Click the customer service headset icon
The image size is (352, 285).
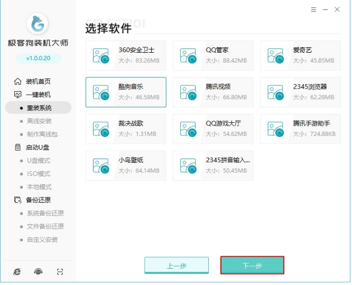point(38,272)
